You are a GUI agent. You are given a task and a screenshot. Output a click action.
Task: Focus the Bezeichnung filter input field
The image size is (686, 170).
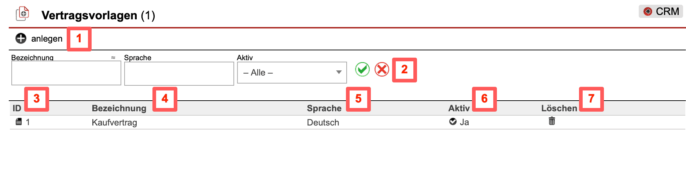(x=66, y=73)
